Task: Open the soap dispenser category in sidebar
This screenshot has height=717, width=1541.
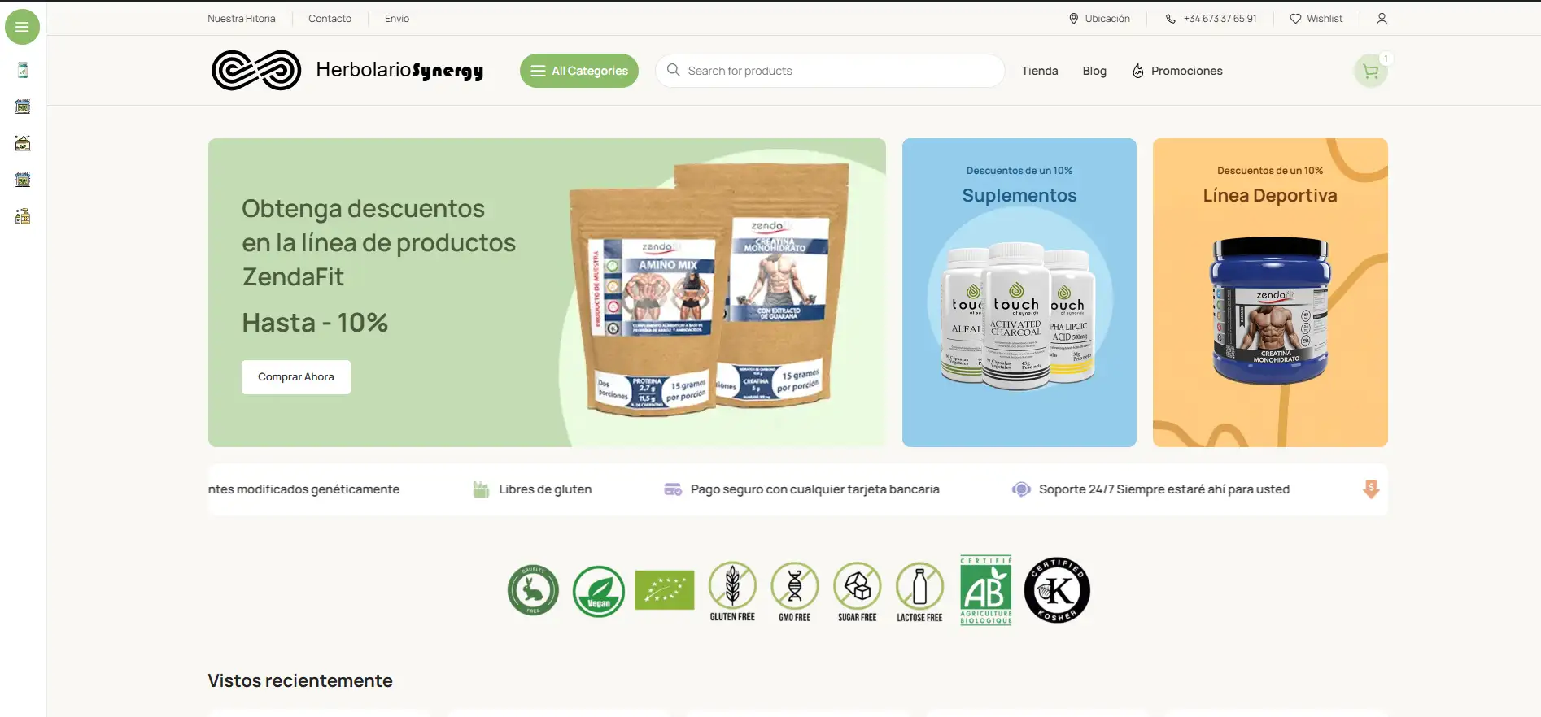Action: click(x=23, y=216)
